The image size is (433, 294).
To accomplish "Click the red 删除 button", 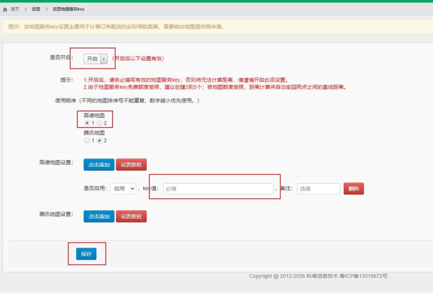I will (x=354, y=188).
